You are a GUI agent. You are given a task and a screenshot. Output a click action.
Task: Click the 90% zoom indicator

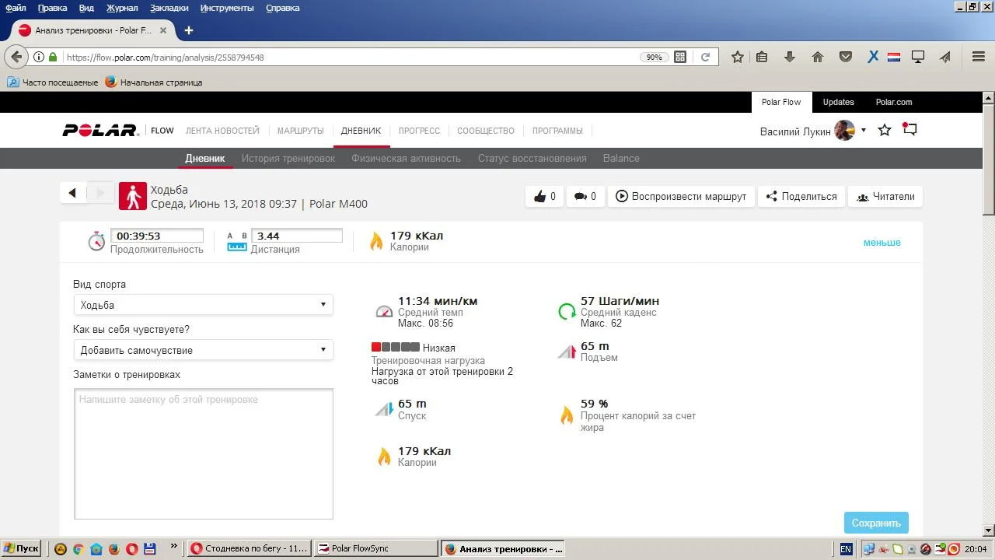[654, 57]
